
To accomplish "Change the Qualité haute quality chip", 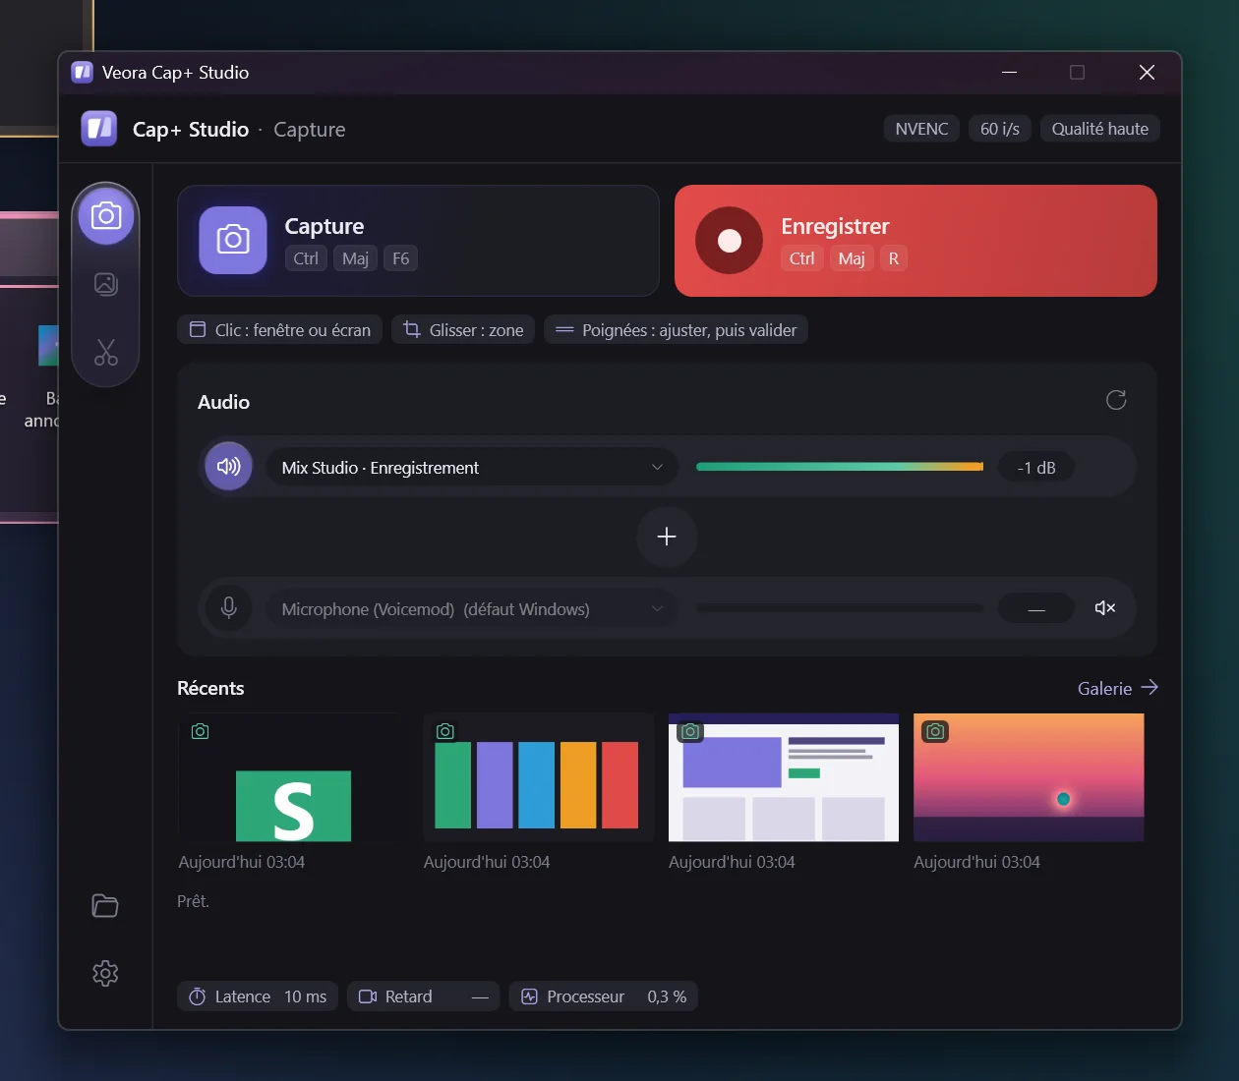I will click(1100, 129).
